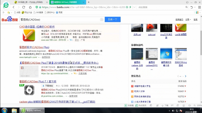
Task: Open the 谷歌 bookmark
Action: [17, 12]
